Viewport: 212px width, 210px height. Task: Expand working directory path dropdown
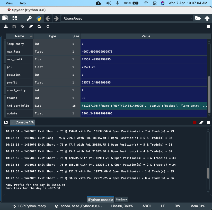point(191,18)
